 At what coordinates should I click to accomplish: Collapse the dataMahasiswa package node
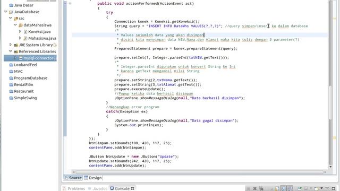click(15, 25)
